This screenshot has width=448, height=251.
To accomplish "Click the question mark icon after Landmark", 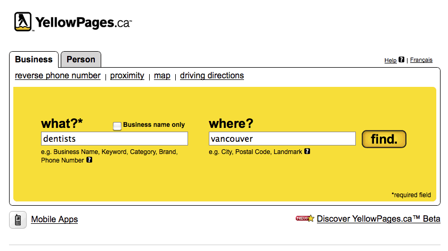I will 307,151.
